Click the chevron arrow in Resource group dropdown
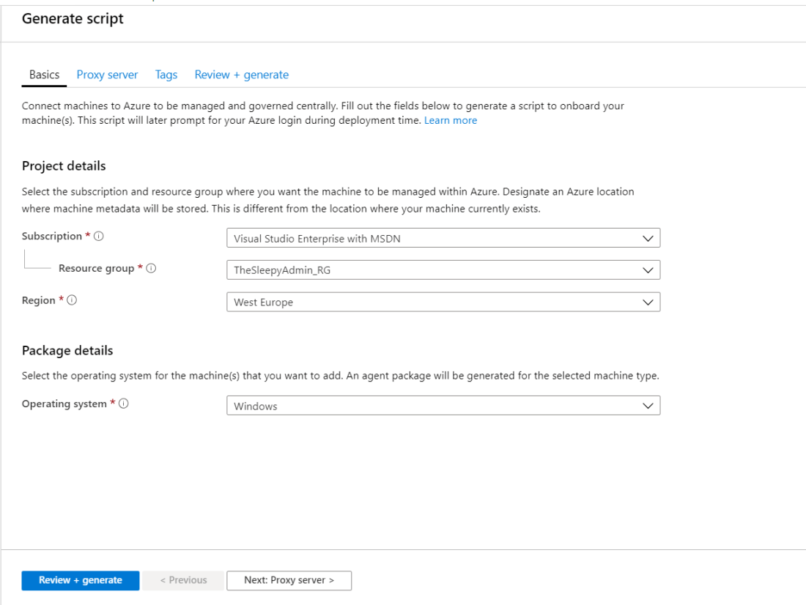Screen dimensions: 806x605 (x=646, y=270)
